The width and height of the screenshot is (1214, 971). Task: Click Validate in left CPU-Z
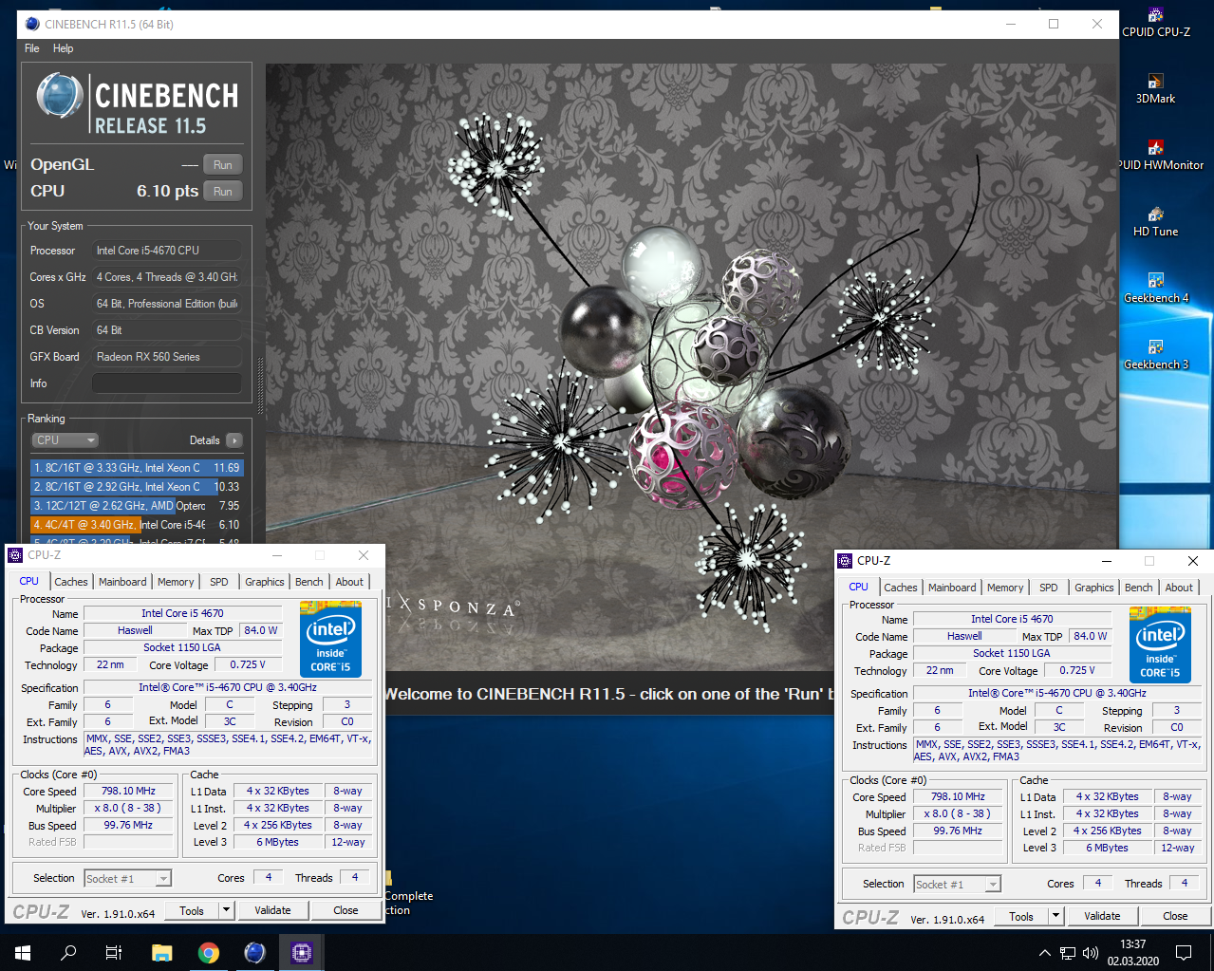pos(272,910)
